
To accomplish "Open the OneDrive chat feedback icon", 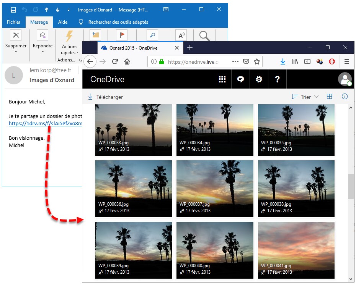I will (240, 79).
